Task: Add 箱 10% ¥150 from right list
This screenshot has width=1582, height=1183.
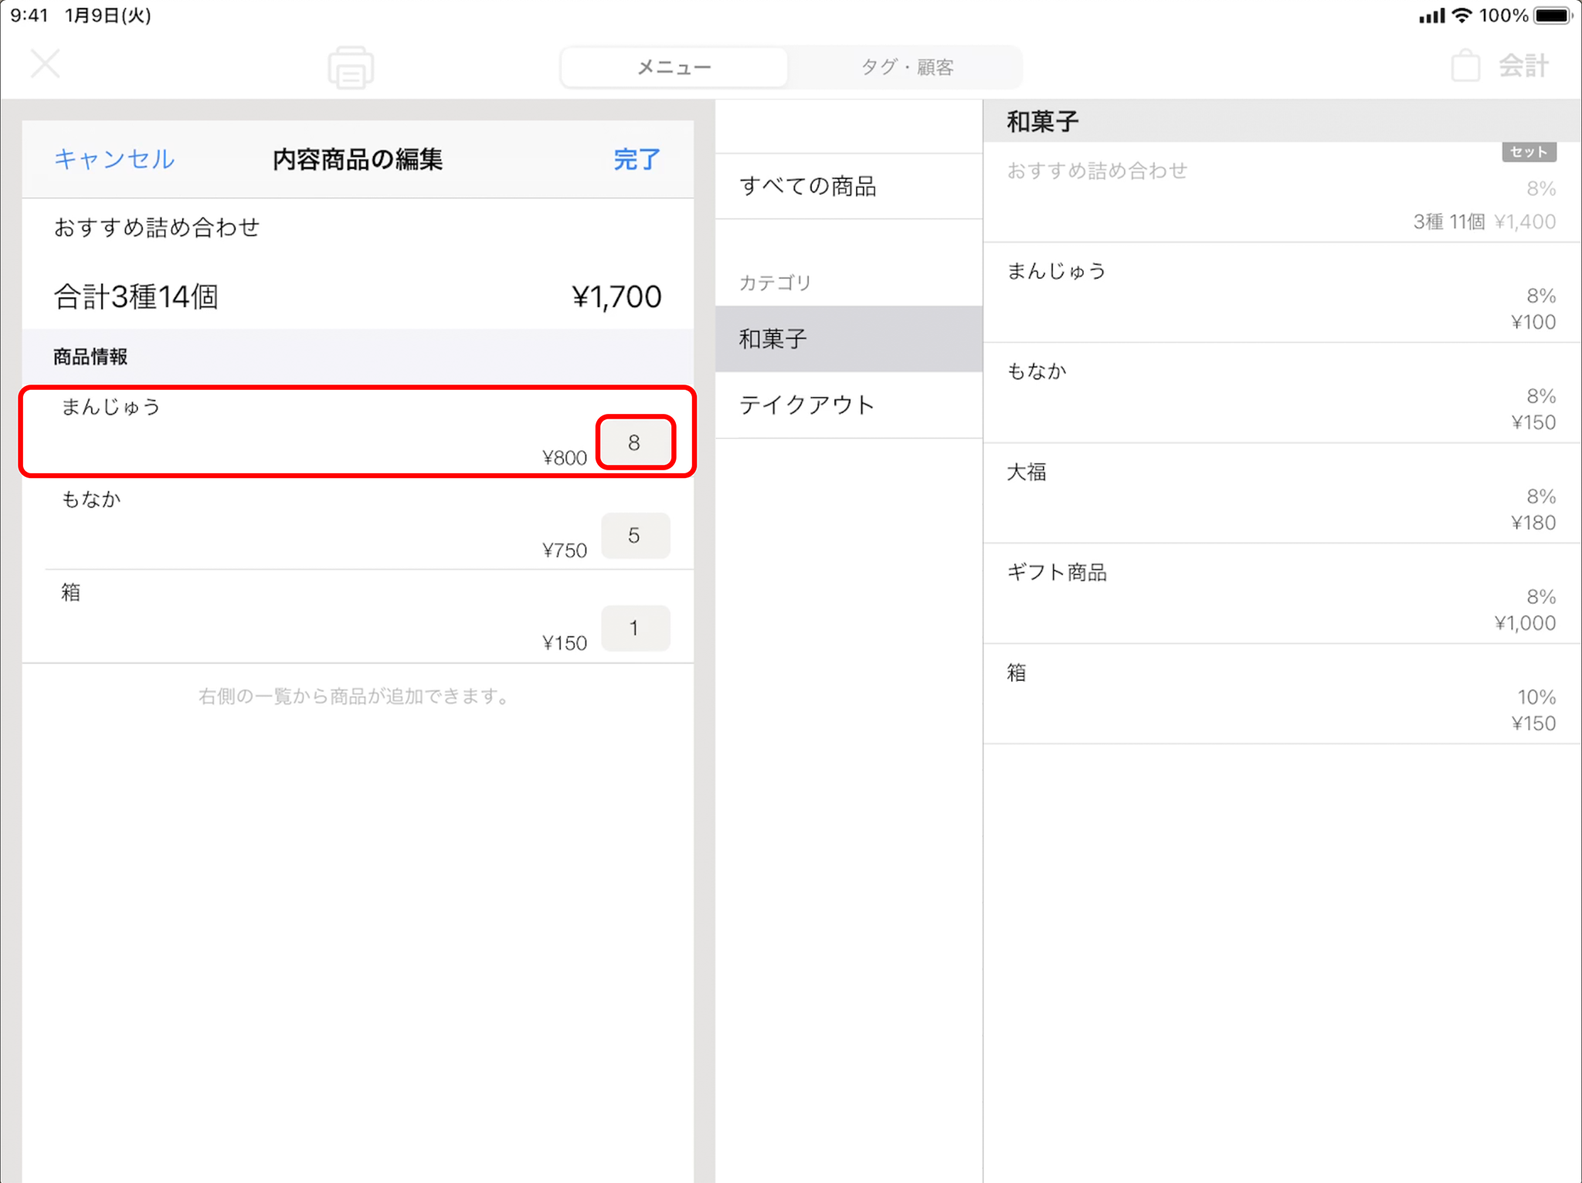Action: pos(1281,695)
